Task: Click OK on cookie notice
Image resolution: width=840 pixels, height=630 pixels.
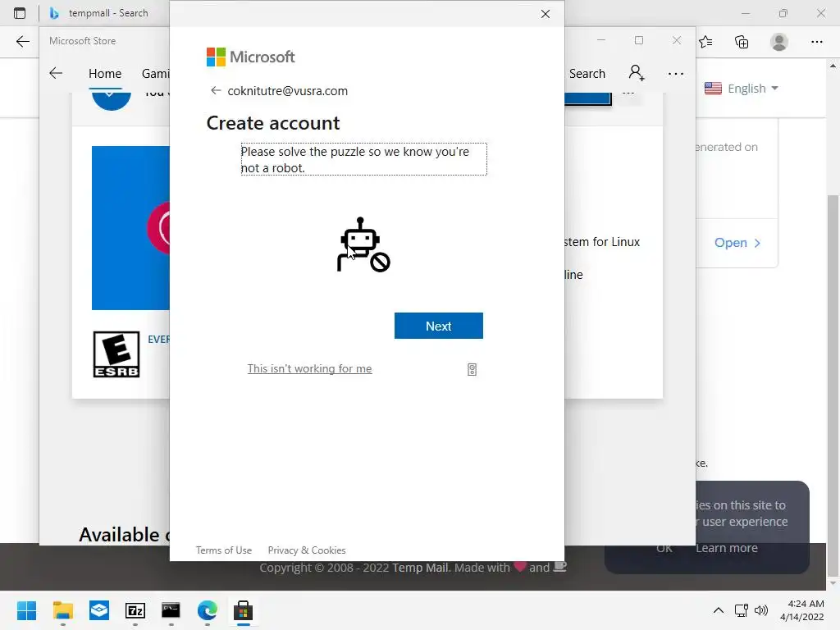Action: 664,548
